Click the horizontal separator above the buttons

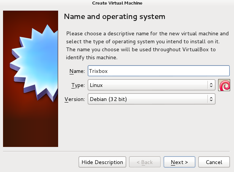coord(117,151)
